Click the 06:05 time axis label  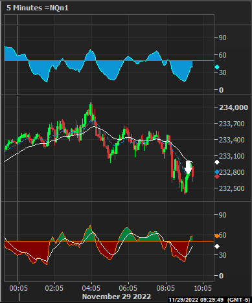pos(128,288)
